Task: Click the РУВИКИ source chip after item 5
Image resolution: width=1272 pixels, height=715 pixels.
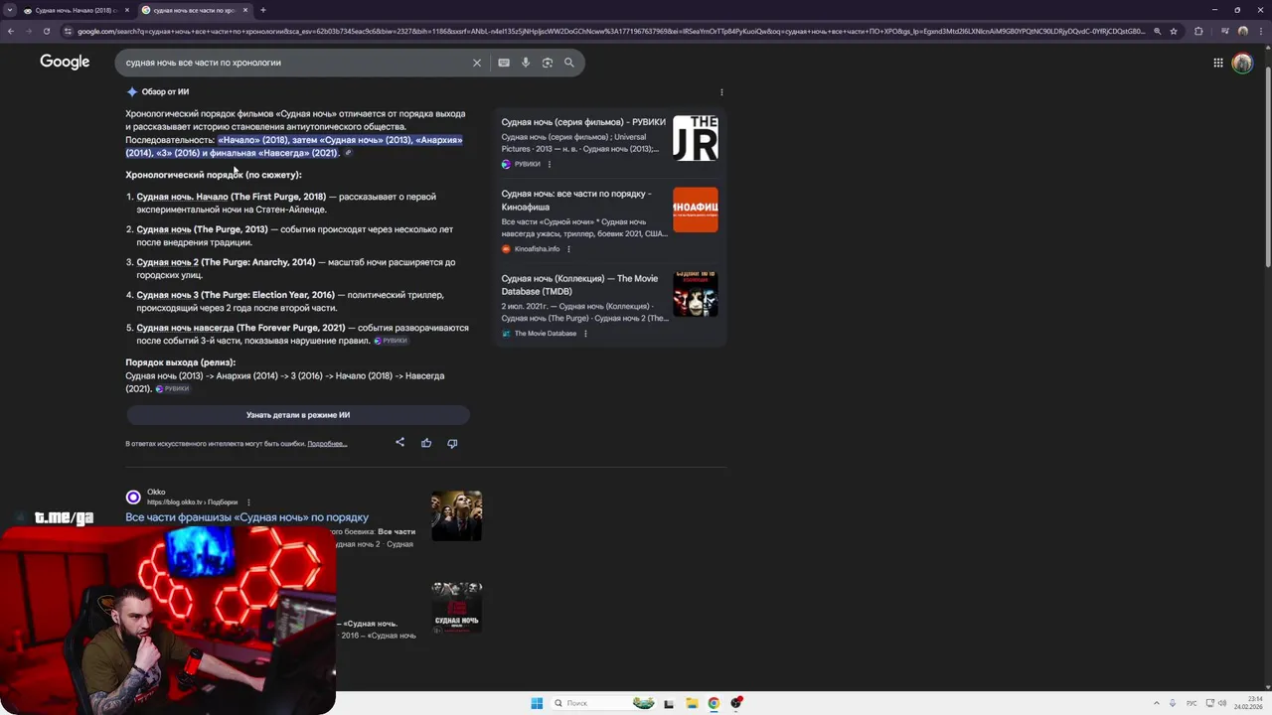Action: click(x=391, y=341)
